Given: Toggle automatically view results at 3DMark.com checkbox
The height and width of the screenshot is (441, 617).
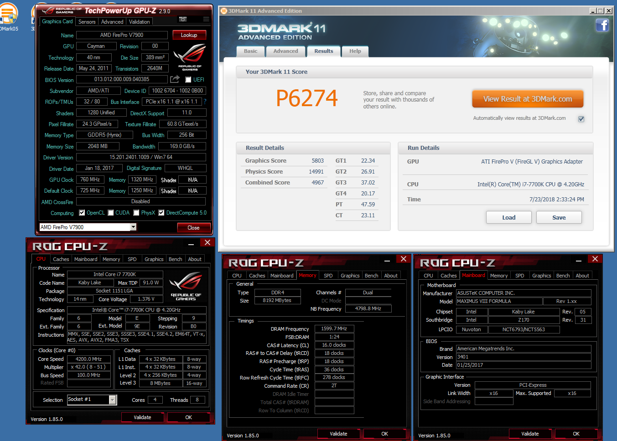Looking at the screenshot, I should [581, 119].
